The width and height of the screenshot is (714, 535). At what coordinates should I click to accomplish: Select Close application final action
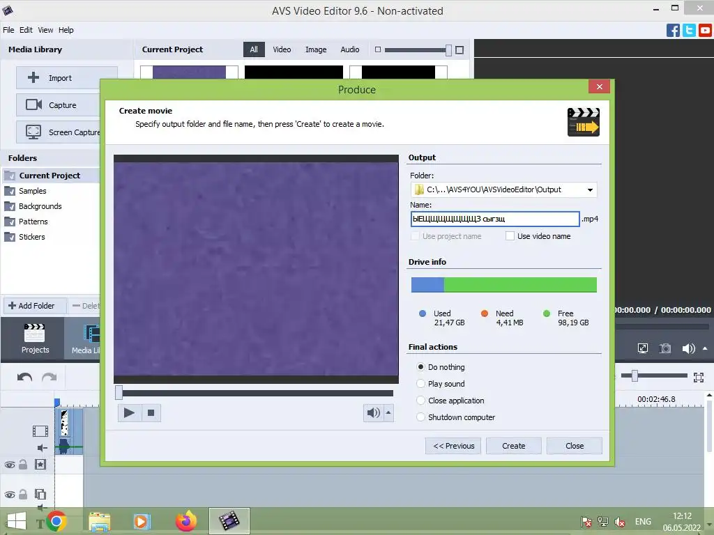(420, 401)
